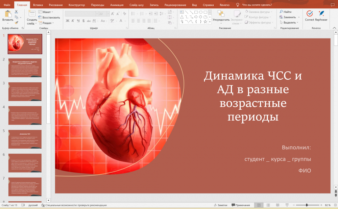Click the Cut scissors icon

tap(16, 12)
